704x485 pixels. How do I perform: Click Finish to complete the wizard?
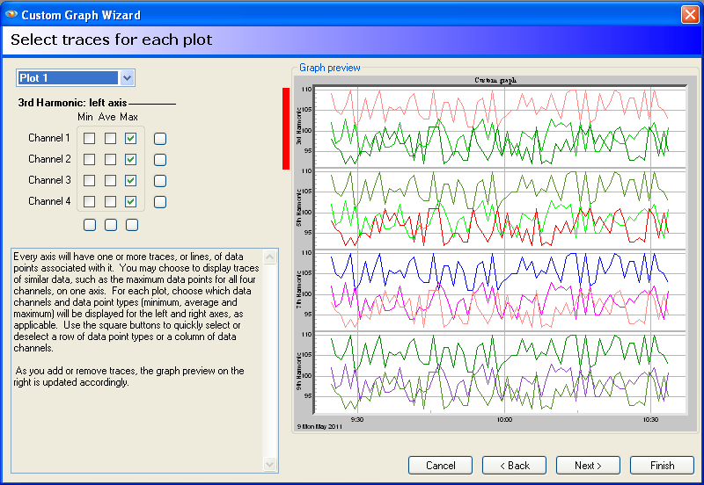point(663,466)
